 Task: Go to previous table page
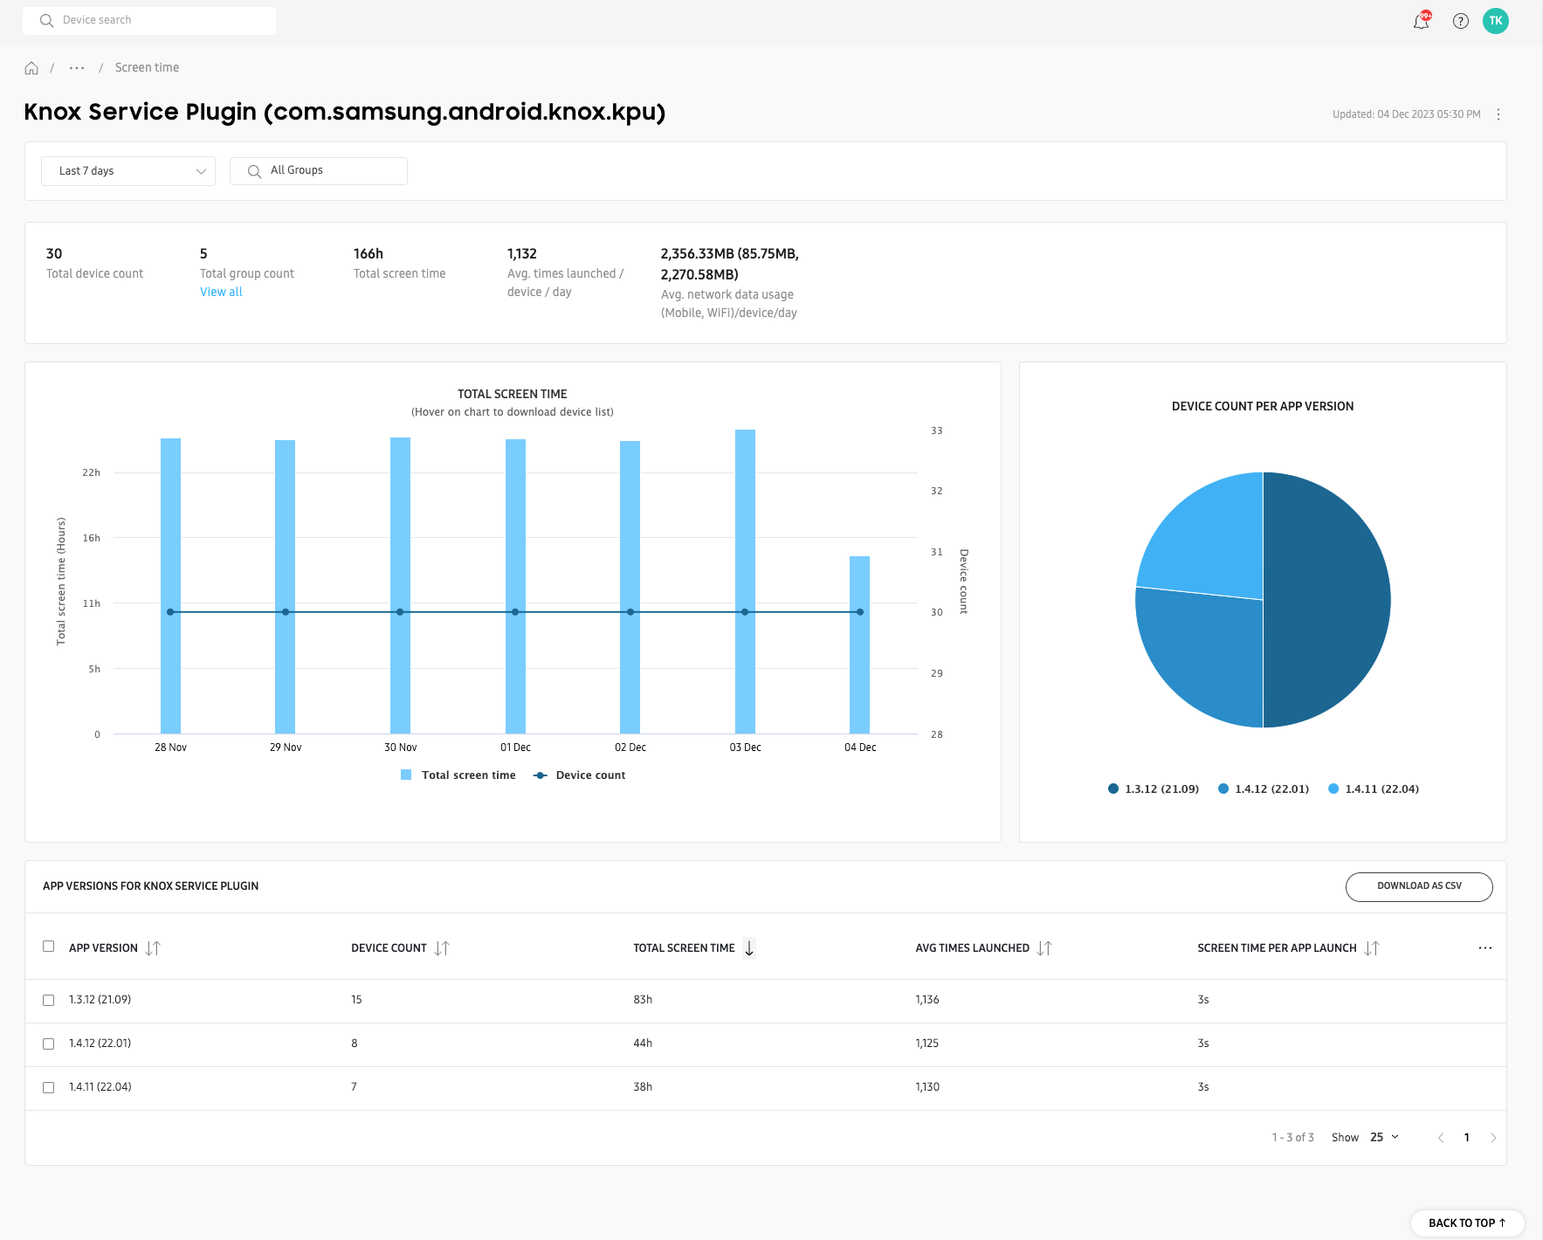1441,1138
